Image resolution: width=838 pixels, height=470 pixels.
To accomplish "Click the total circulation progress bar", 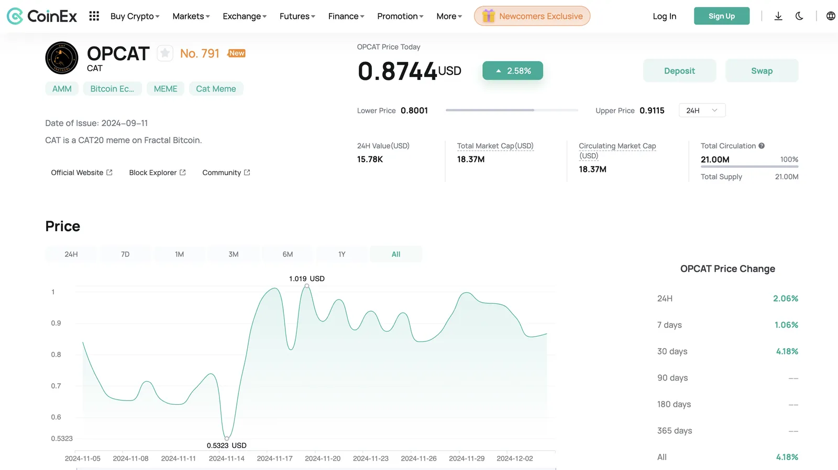I will pyautogui.click(x=749, y=167).
